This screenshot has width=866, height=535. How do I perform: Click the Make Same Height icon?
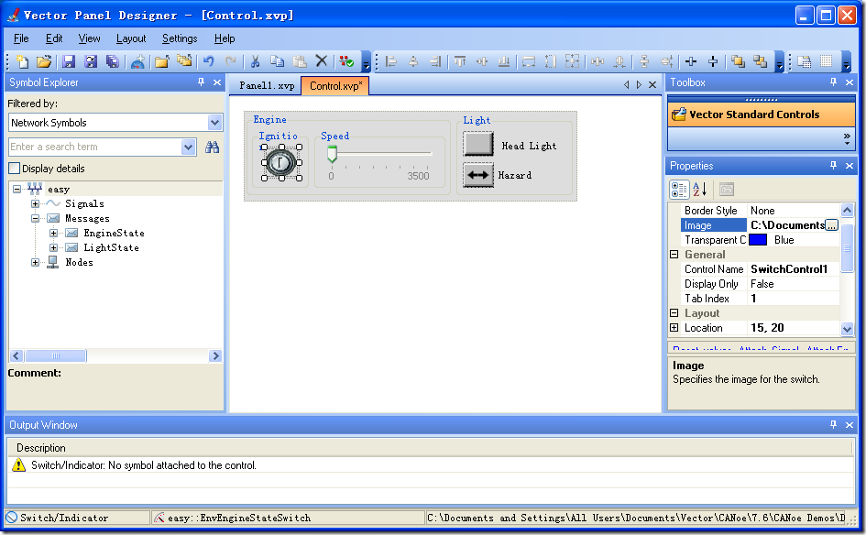pos(551,61)
